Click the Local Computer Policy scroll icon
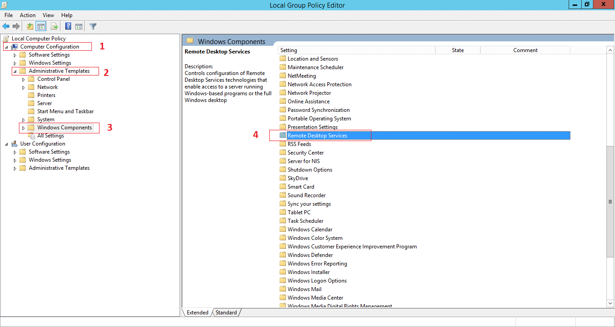Screen dimensions: 615x327 pos(6,39)
